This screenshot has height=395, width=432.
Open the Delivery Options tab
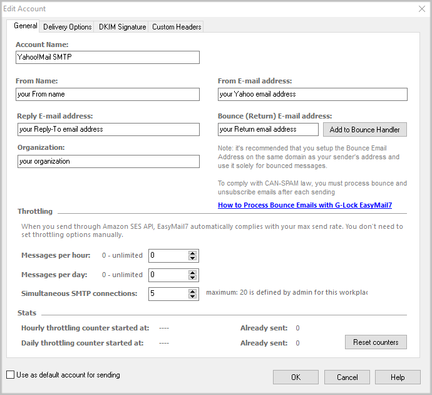67,27
